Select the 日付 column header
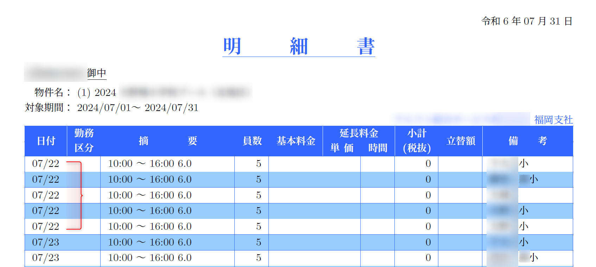 click(x=46, y=141)
